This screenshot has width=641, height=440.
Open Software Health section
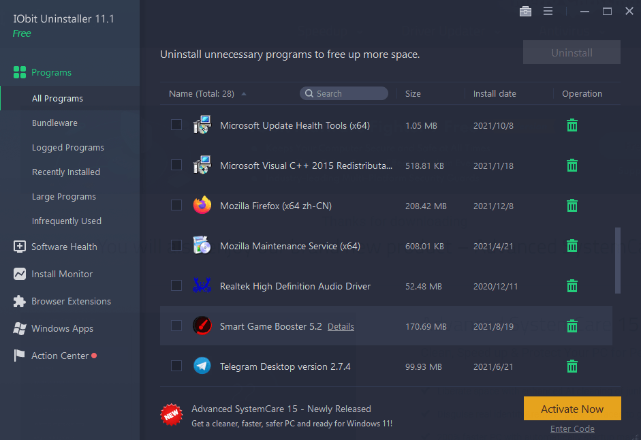64,247
